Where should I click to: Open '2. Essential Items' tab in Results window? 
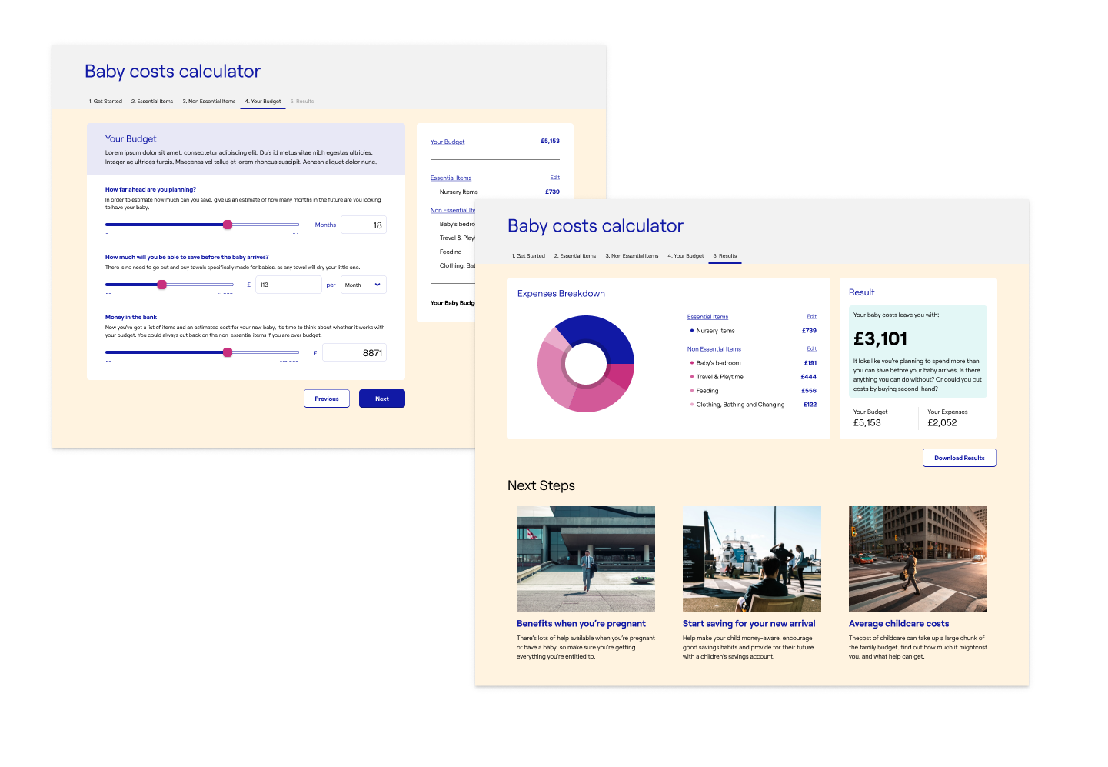[575, 256]
